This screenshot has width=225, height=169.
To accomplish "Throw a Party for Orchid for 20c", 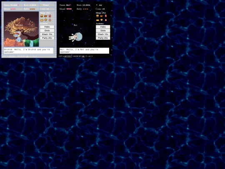I will tap(47, 38).
